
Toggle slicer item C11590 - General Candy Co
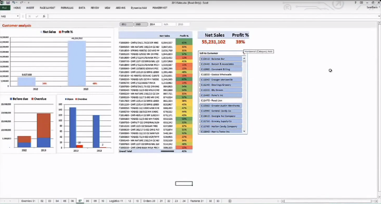click(x=221, y=111)
